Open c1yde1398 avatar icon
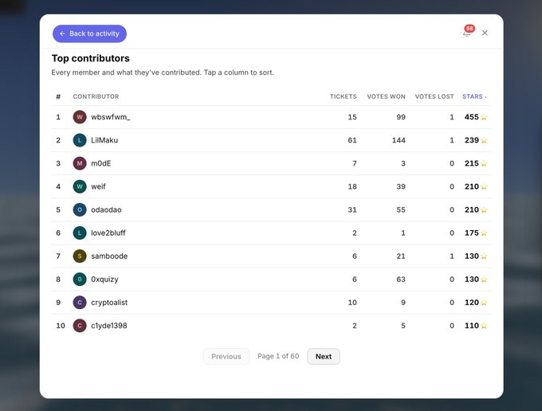The width and height of the screenshot is (542, 411). pyautogui.click(x=80, y=325)
